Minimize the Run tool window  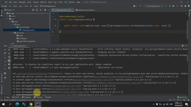coord(186,46)
